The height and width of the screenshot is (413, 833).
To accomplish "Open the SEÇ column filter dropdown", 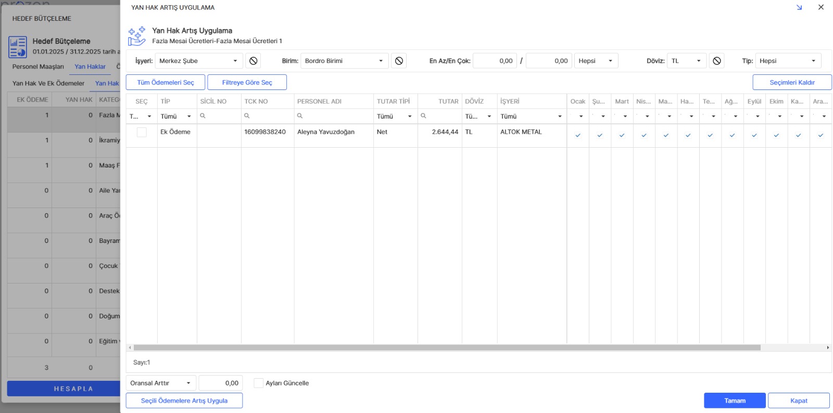I will (141, 117).
